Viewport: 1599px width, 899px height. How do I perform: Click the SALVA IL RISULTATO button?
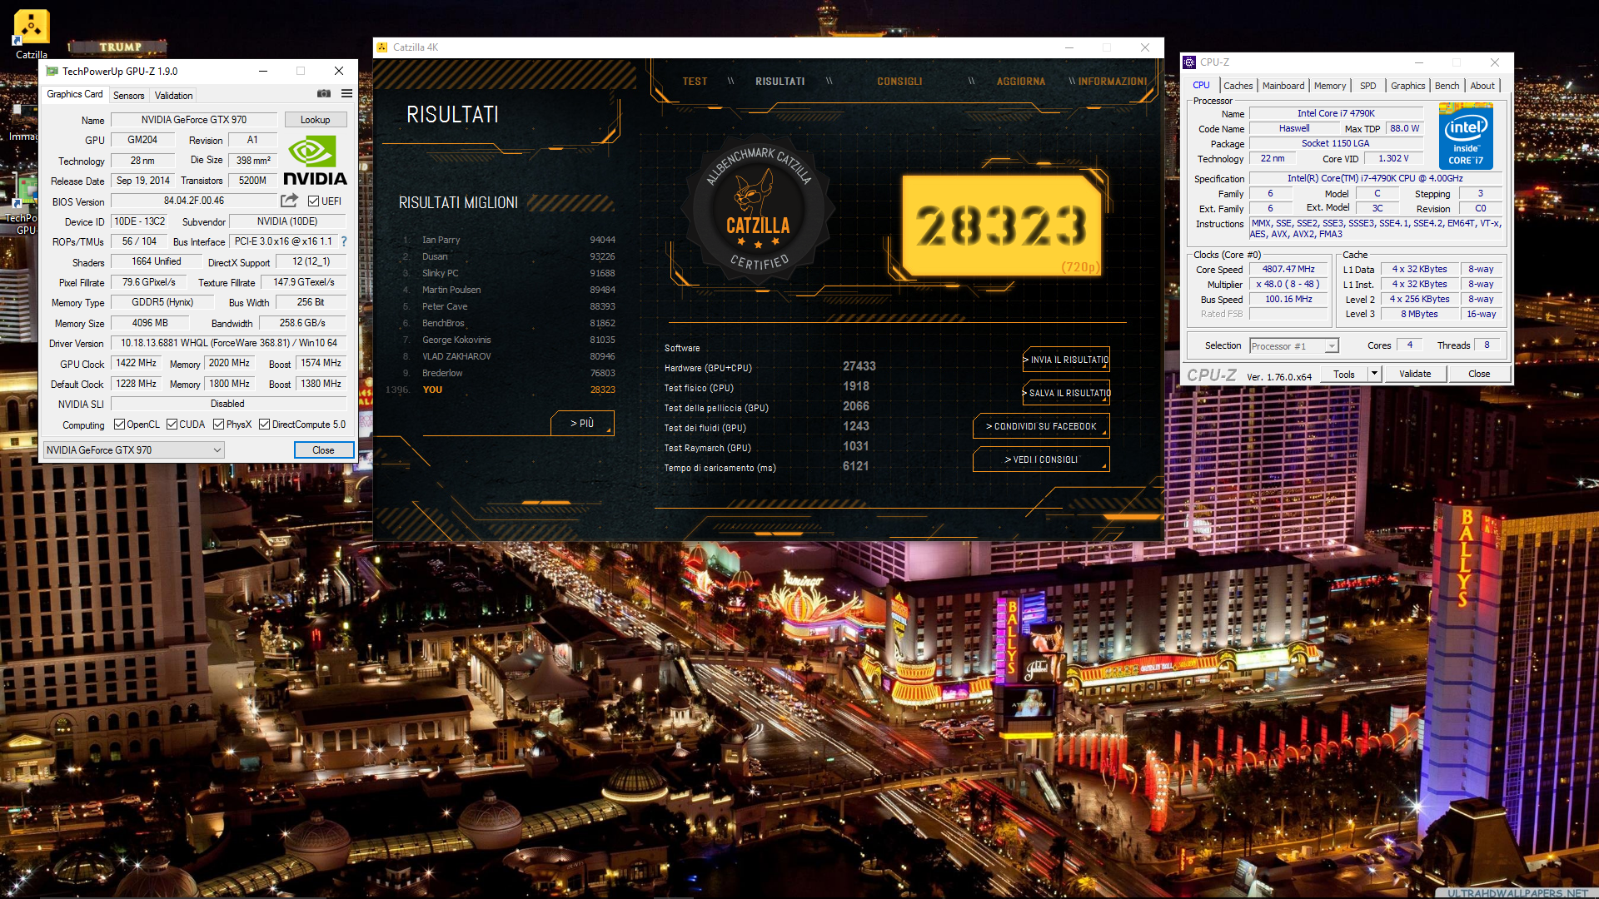pyautogui.click(x=1067, y=393)
